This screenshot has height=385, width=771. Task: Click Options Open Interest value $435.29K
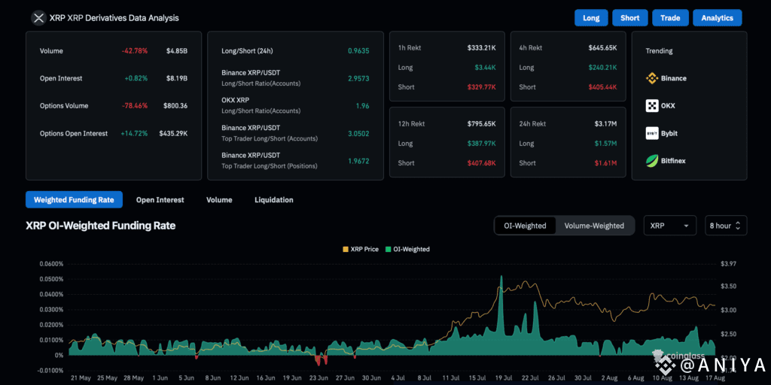coord(173,134)
